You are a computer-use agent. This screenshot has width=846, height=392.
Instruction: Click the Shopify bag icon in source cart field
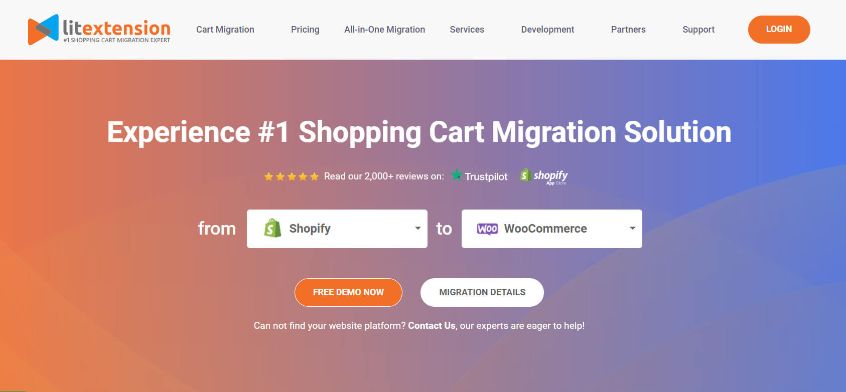(x=272, y=228)
